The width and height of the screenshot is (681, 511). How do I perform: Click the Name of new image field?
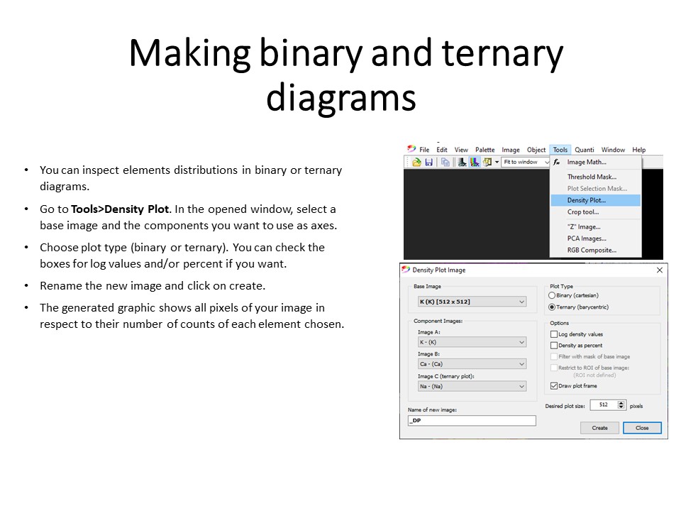click(x=472, y=421)
